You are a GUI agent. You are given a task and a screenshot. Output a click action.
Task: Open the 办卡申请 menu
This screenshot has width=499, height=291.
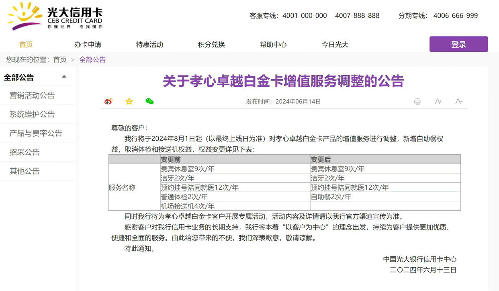click(x=88, y=45)
